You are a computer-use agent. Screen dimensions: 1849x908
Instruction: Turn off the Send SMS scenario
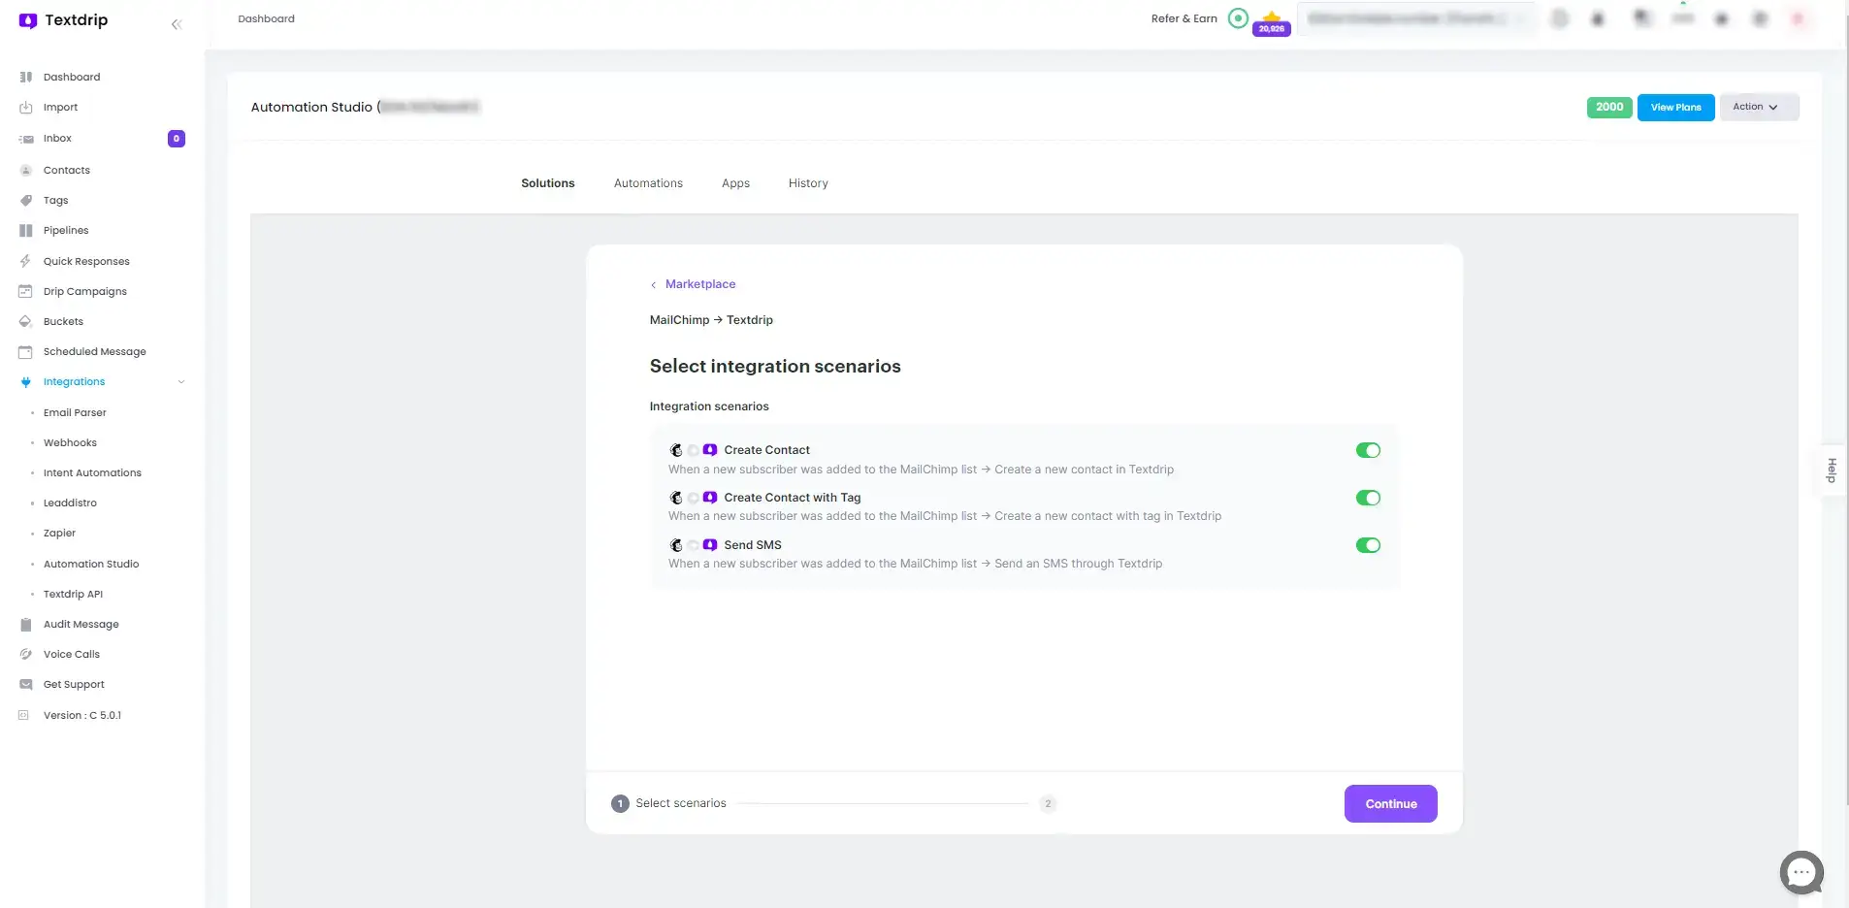point(1368,544)
